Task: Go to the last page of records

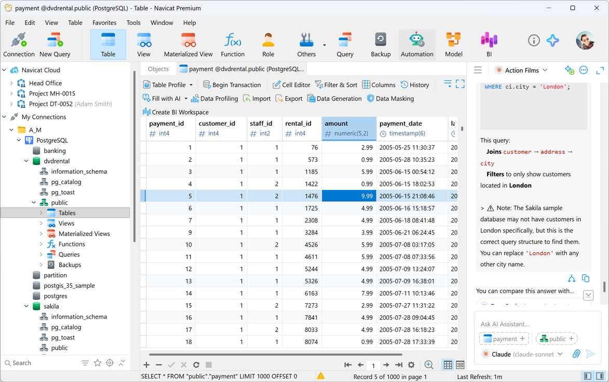Action: pyautogui.click(x=399, y=364)
